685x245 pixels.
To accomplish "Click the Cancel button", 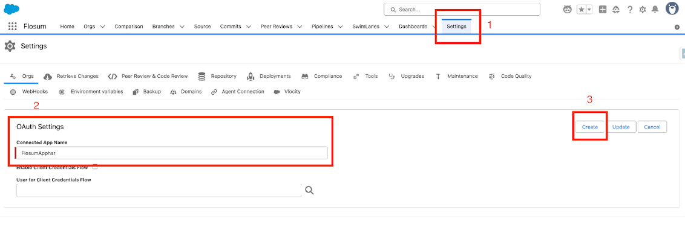I will click(x=652, y=127).
